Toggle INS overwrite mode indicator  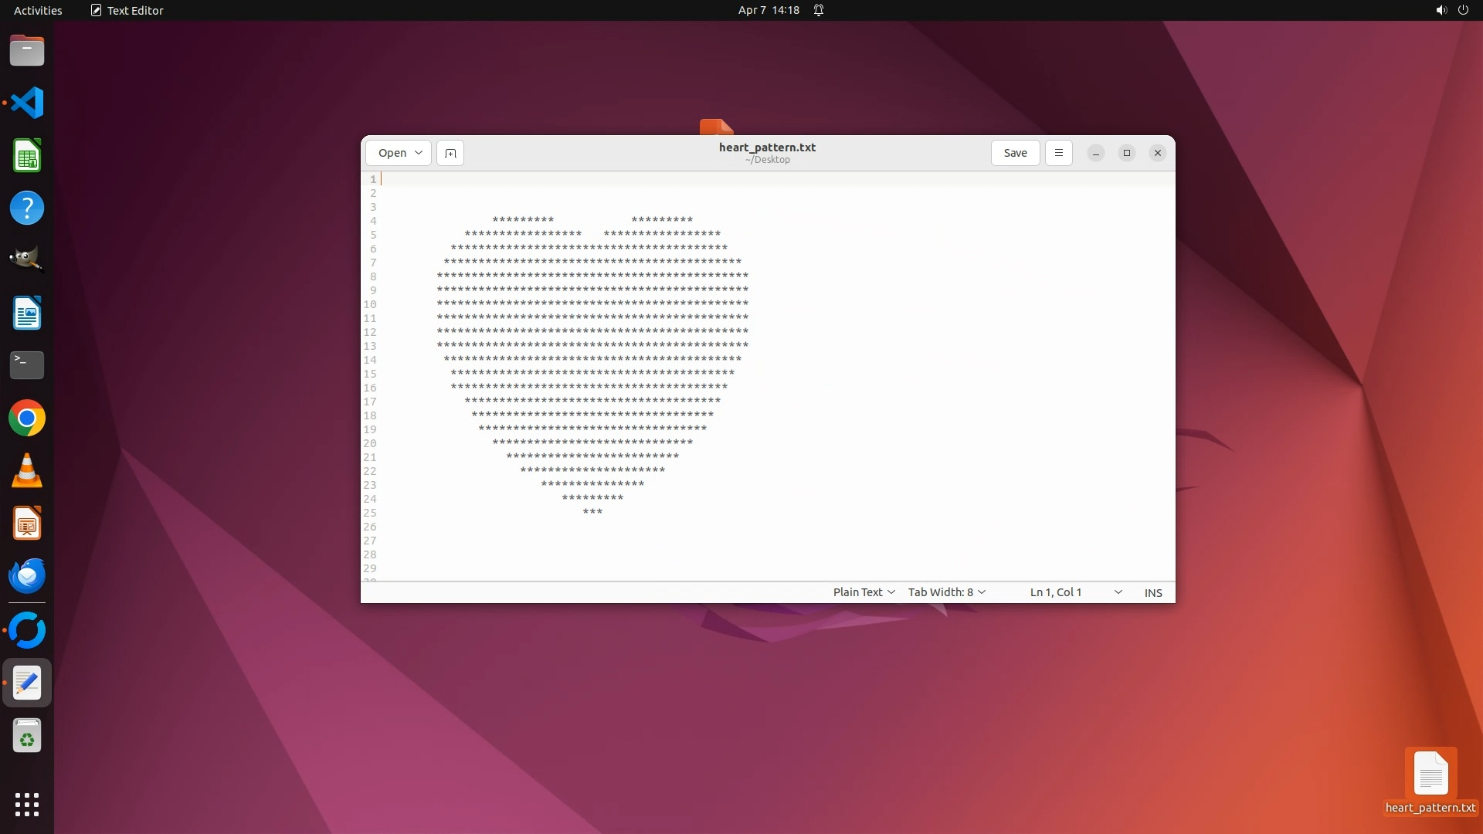pos(1152,592)
